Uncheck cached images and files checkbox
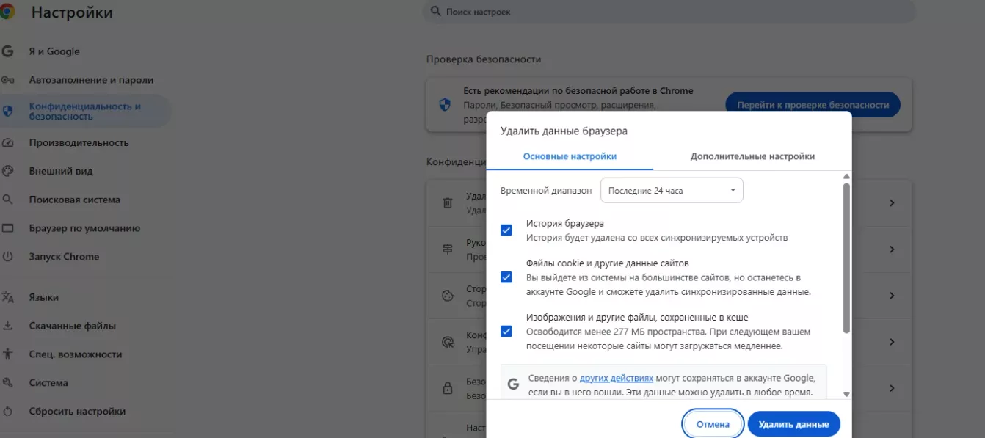The width and height of the screenshot is (985, 438). (x=506, y=330)
